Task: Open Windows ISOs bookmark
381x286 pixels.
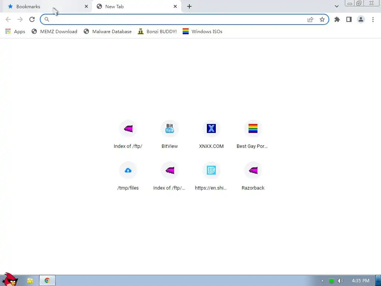Action: (202, 32)
